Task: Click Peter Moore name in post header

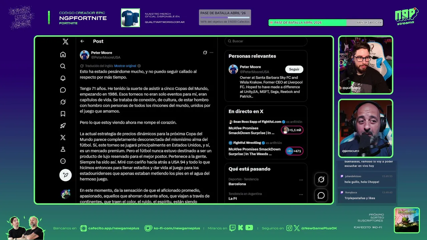Action: (101, 53)
